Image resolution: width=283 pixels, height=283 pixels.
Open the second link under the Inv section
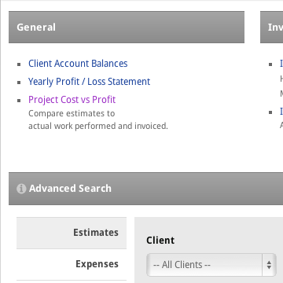tap(281, 112)
